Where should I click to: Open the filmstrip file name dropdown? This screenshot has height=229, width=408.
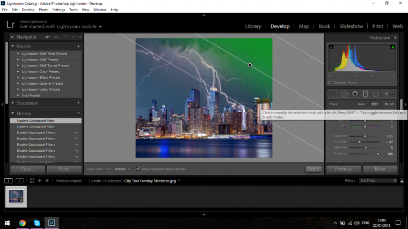pyautogui.click(x=179, y=181)
